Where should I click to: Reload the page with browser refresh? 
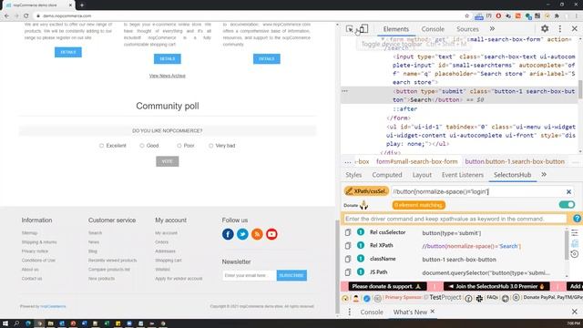(26, 15)
